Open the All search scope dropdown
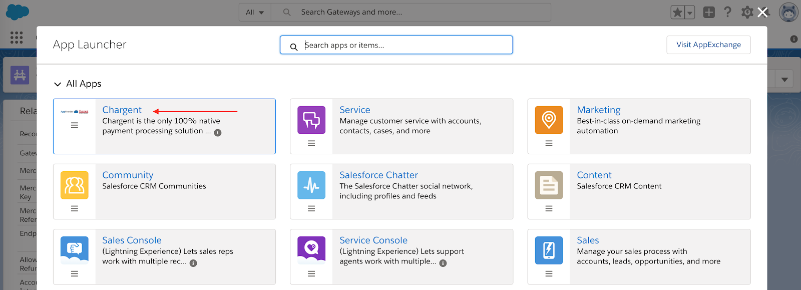Image resolution: width=801 pixels, height=290 pixels. [255, 12]
